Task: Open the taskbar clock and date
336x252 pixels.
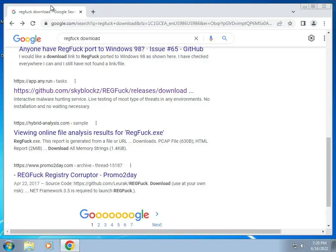Action: (x=319, y=246)
